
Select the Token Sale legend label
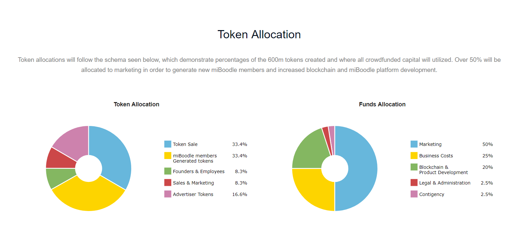[x=185, y=144]
